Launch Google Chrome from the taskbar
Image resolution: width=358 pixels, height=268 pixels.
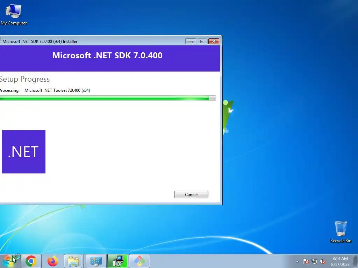(x=31, y=261)
